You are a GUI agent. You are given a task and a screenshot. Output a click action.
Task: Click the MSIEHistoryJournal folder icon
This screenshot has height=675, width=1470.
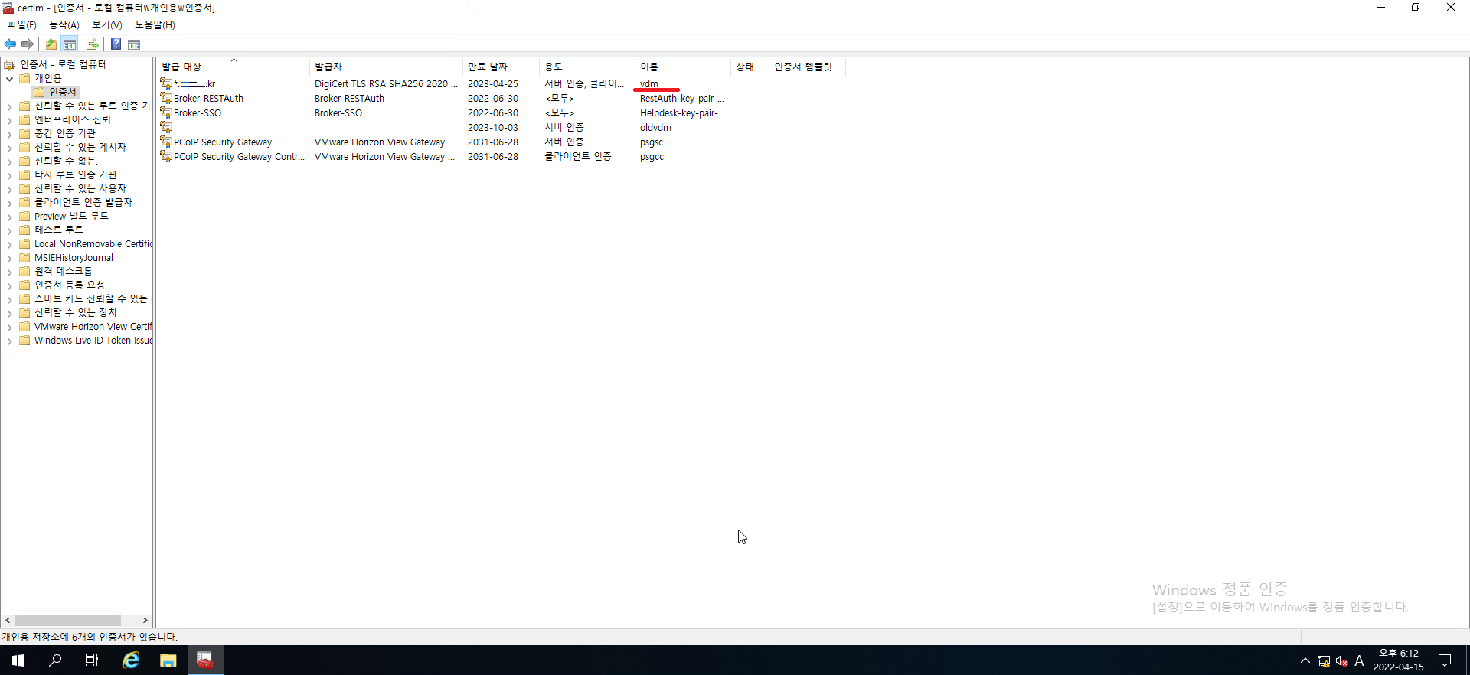24,257
